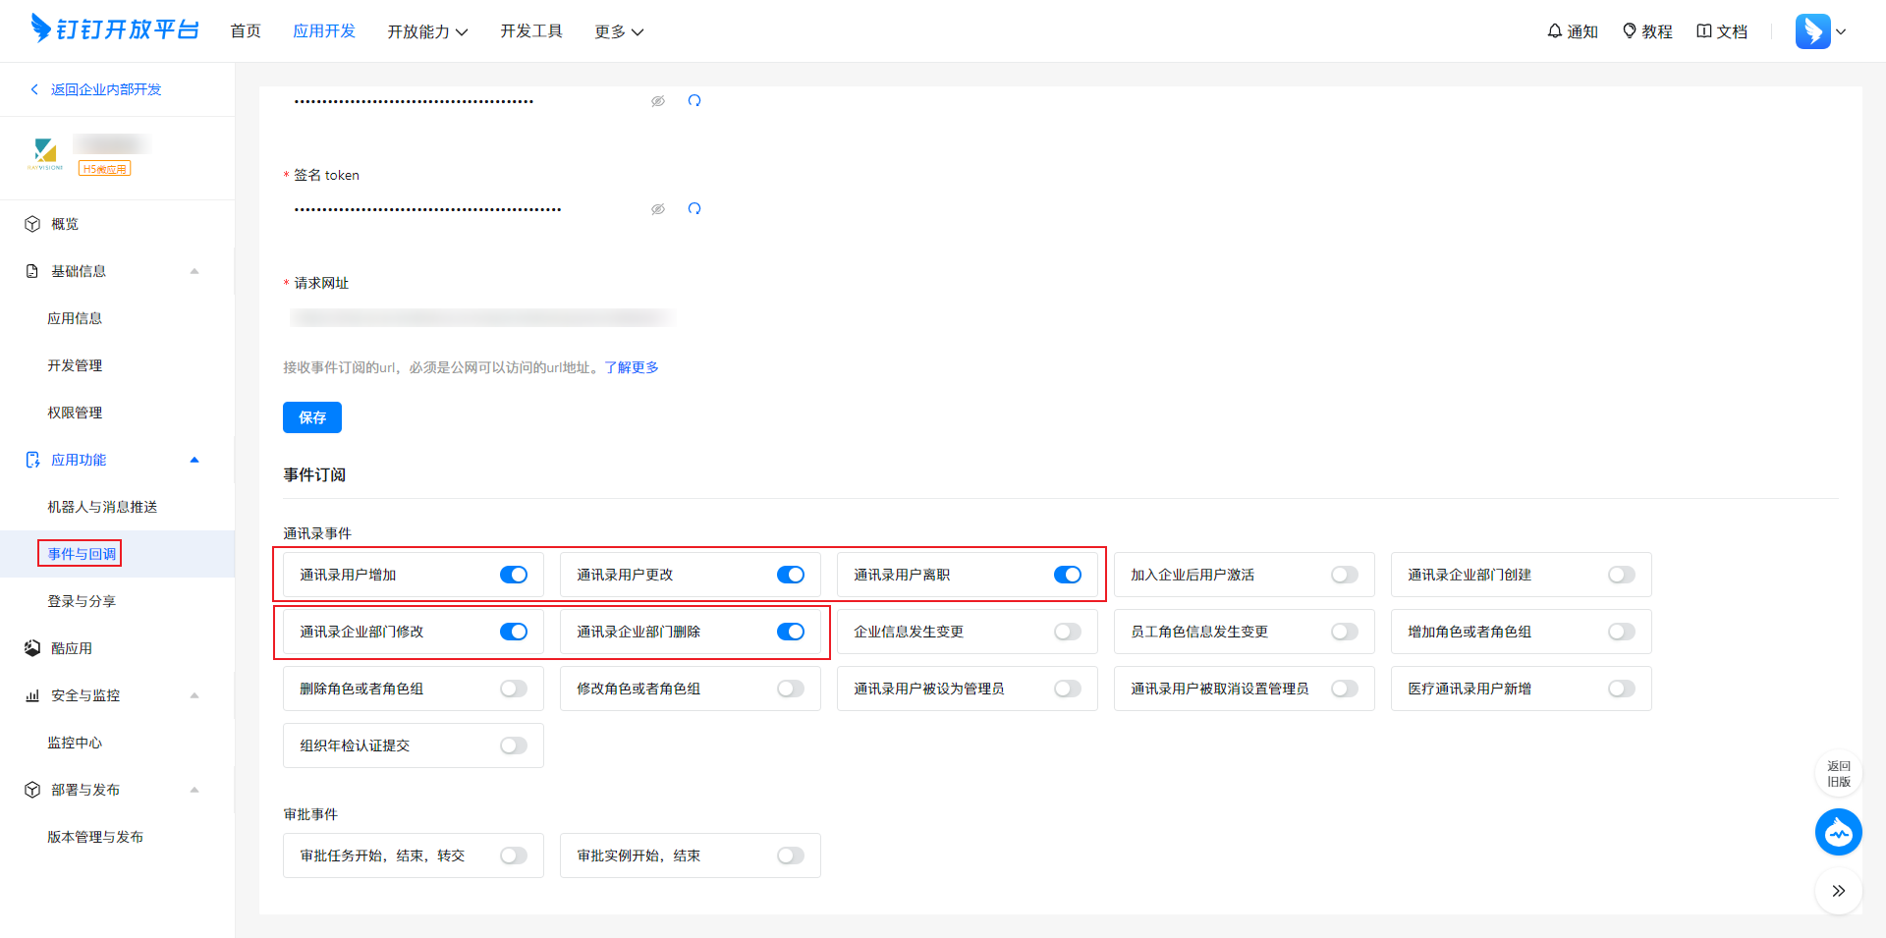Toggle 通讯录用户增加 switch

tap(514, 575)
